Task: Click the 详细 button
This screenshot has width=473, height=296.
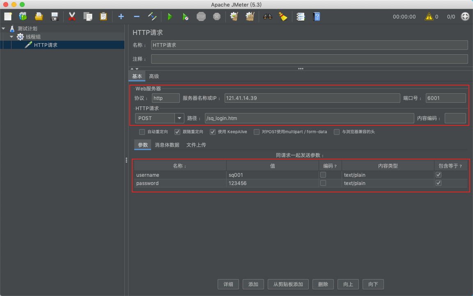Action: point(228,284)
